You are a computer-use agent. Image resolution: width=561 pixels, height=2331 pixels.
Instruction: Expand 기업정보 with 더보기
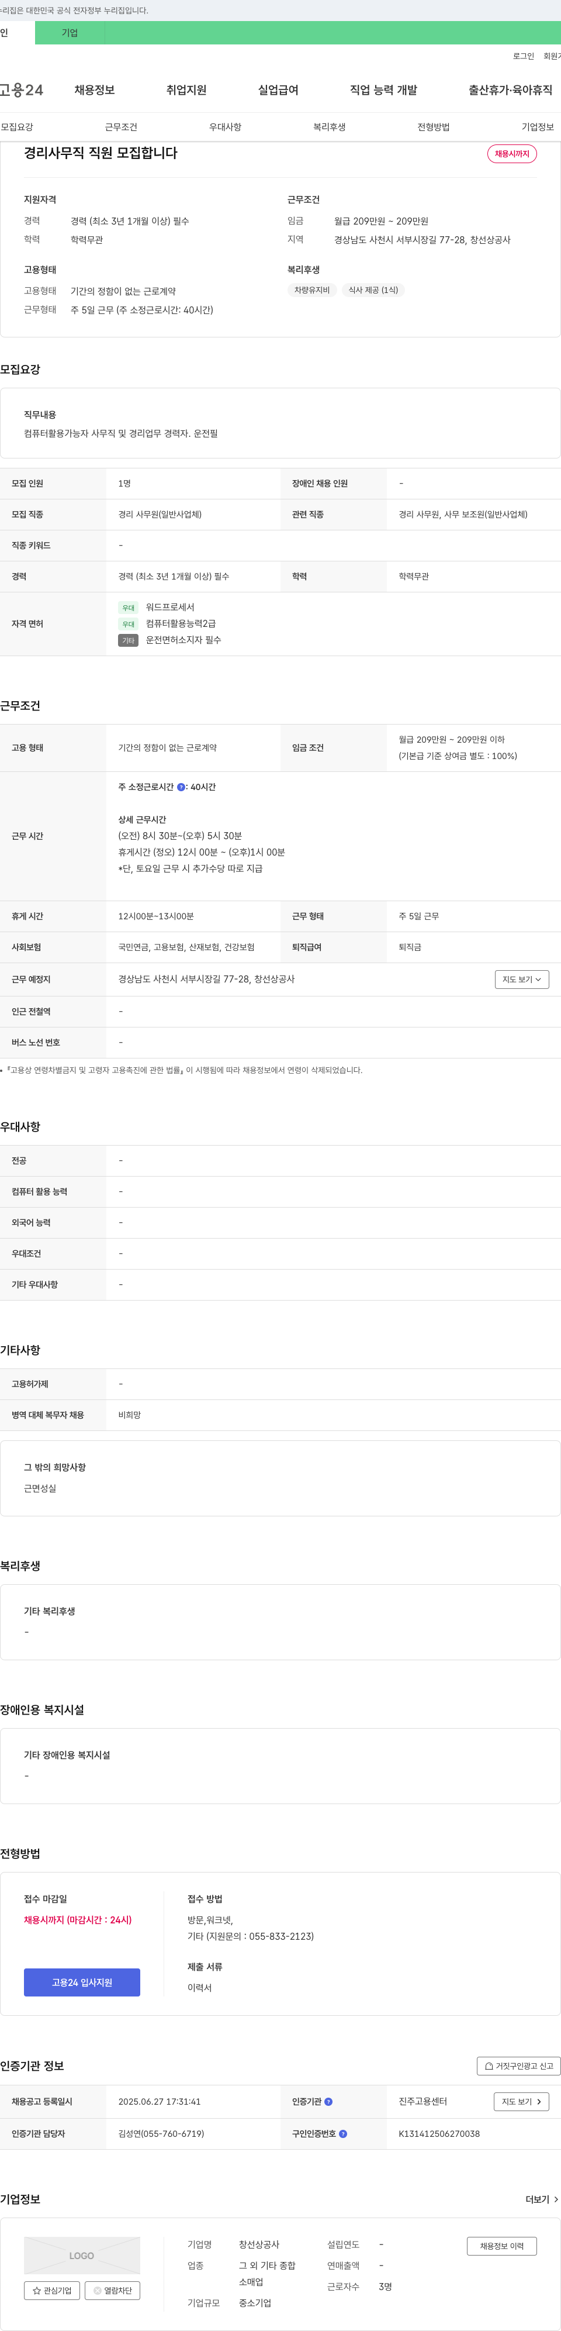pos(542,2199)
